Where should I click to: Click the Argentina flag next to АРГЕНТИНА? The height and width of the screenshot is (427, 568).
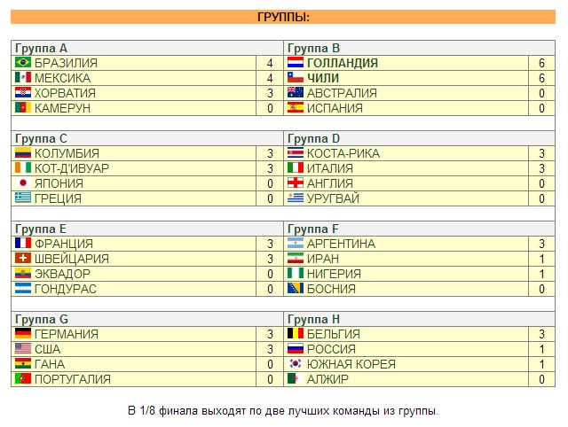point(296,244)
